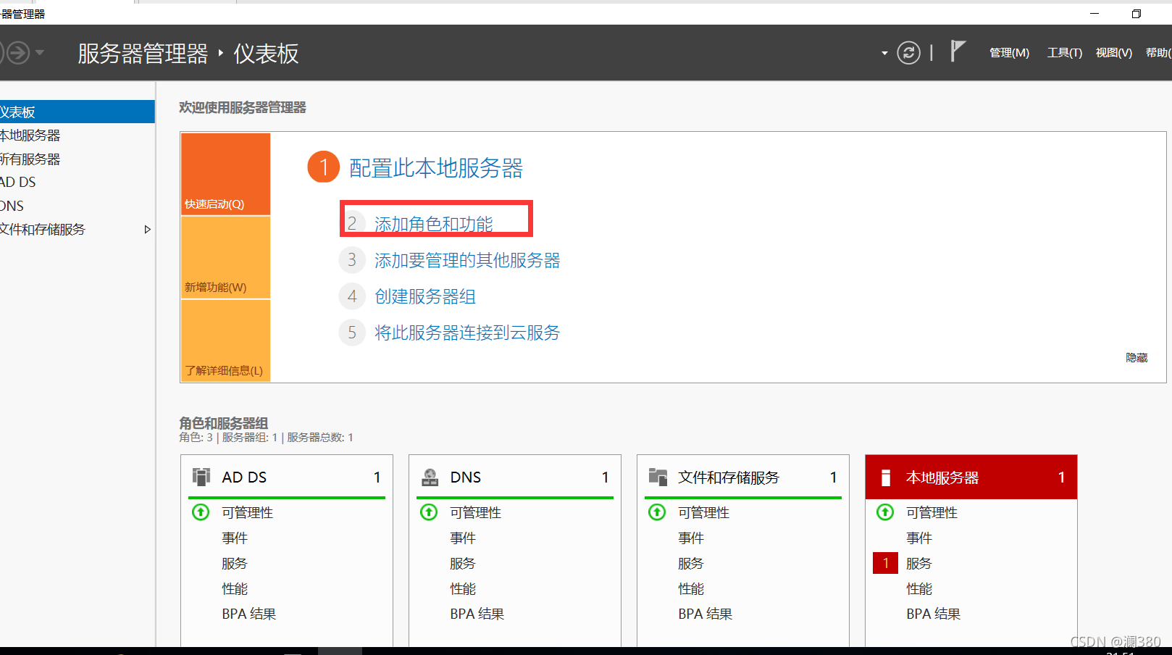Click the 本地服务器 tile server icon
Screen dimensions: 1172x655
(885, 477)
